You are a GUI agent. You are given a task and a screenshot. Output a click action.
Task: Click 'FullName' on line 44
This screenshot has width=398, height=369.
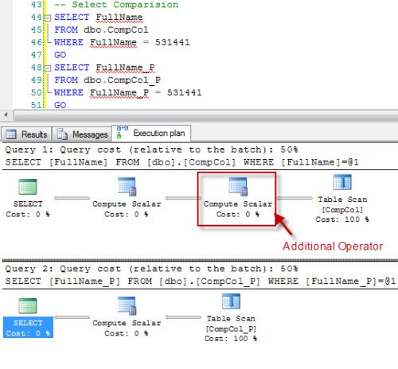click(119, 17)
